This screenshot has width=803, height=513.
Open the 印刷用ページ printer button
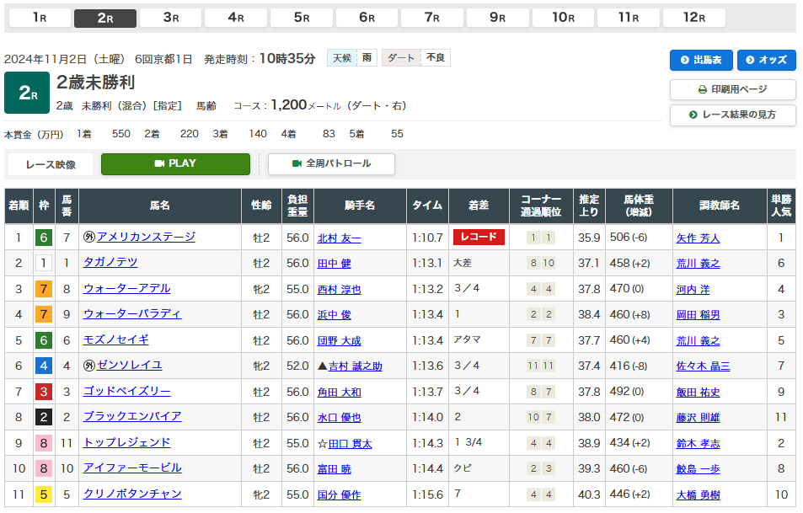(732, 89)
